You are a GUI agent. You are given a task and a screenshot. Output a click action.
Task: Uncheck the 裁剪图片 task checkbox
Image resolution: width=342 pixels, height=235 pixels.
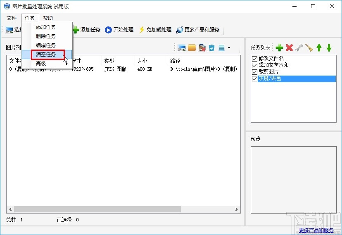coord(254,72)
